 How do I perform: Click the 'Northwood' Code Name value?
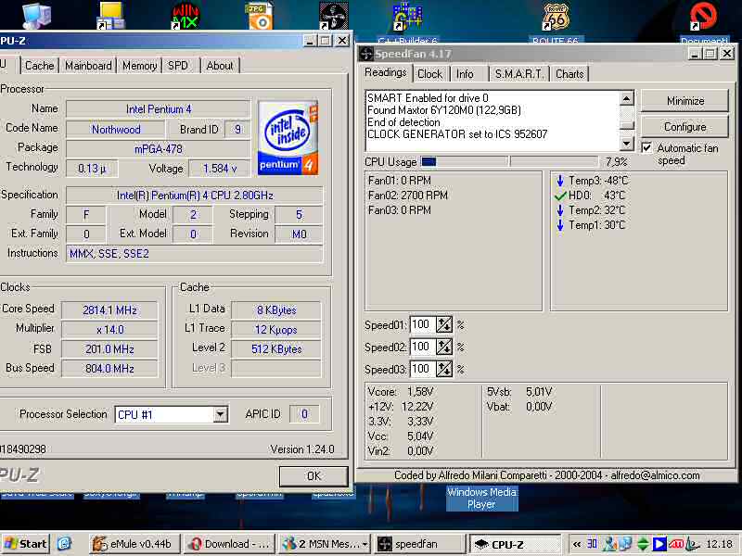pyautogui.click(x=116, y=129)
